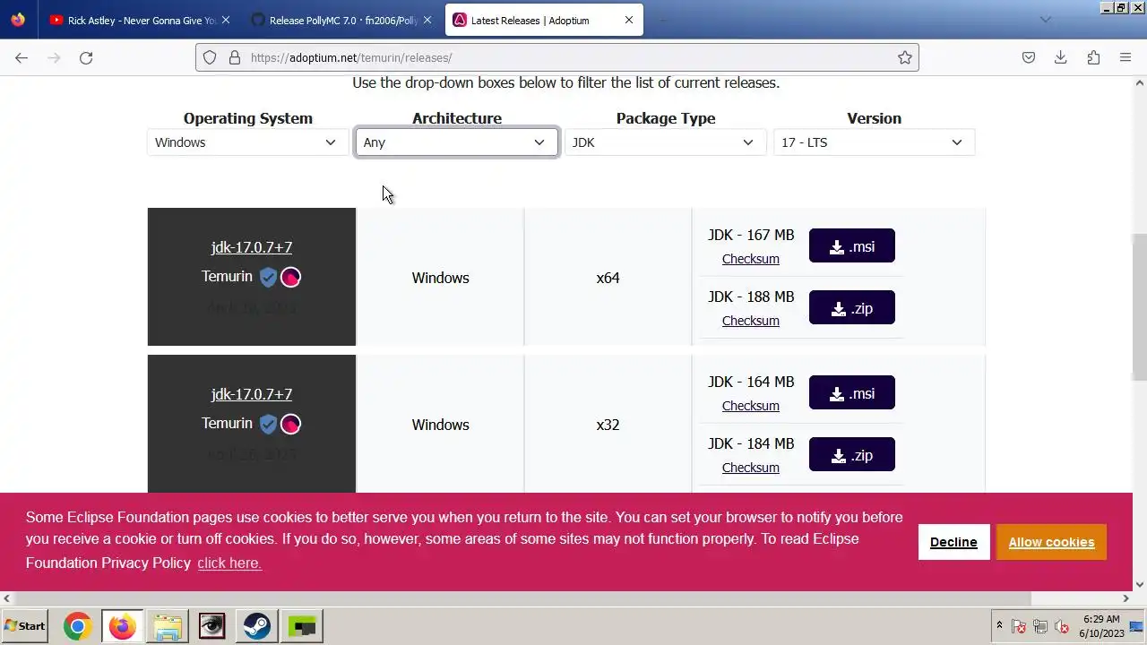The image size is (1147, 645).
Task: Open Checksum for the x32 184 MB JDK
Action: point(751,468)
